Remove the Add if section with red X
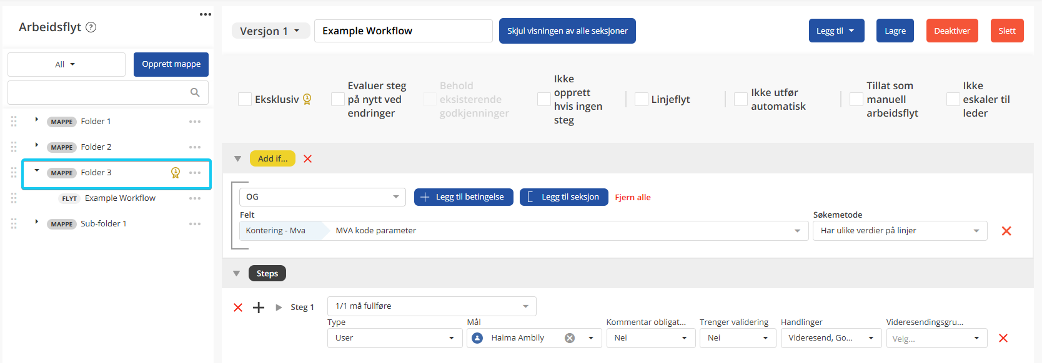This screenshot has width=1042, height=363. pos(307,159)
